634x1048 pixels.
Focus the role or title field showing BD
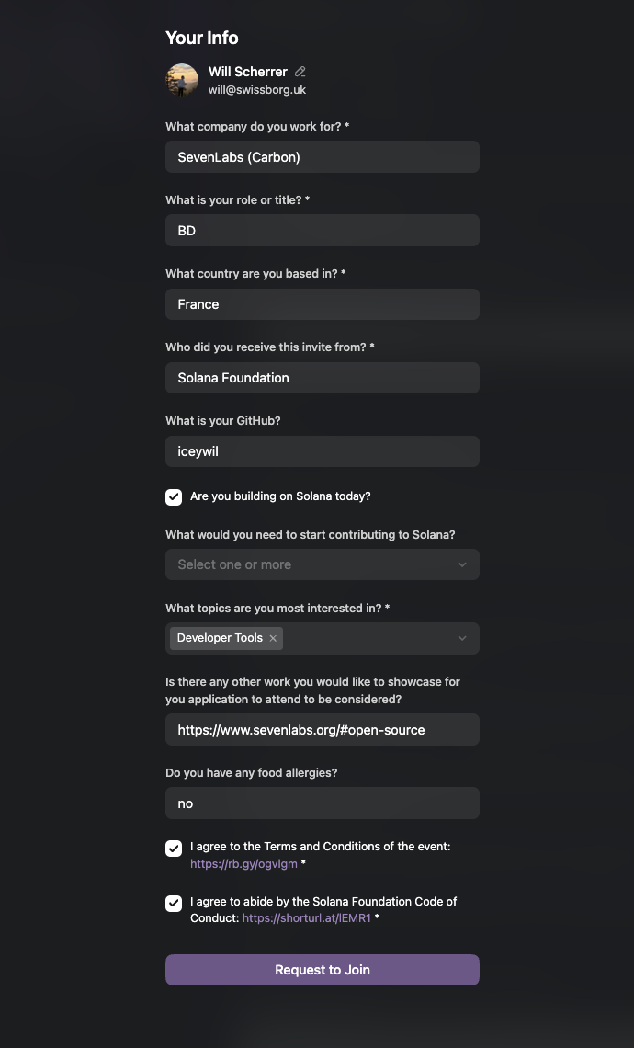click(x=322, y=231)
